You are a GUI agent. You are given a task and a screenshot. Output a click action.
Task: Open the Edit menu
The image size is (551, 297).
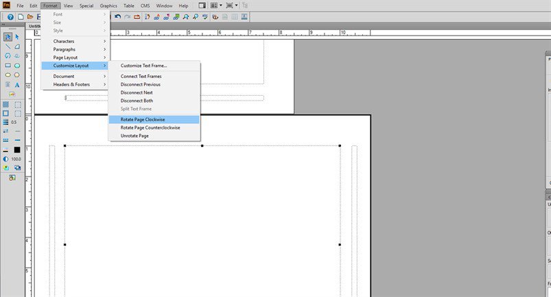(34, 5)
